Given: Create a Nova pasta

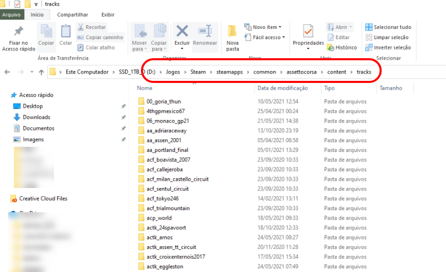Looking at the screenshot, I should pyautogui.click(x=233, y=38).
